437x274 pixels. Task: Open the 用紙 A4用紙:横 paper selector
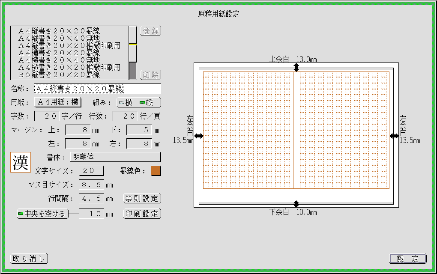point(57,102)
